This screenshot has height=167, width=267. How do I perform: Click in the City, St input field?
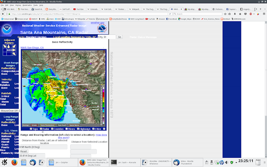107,37
